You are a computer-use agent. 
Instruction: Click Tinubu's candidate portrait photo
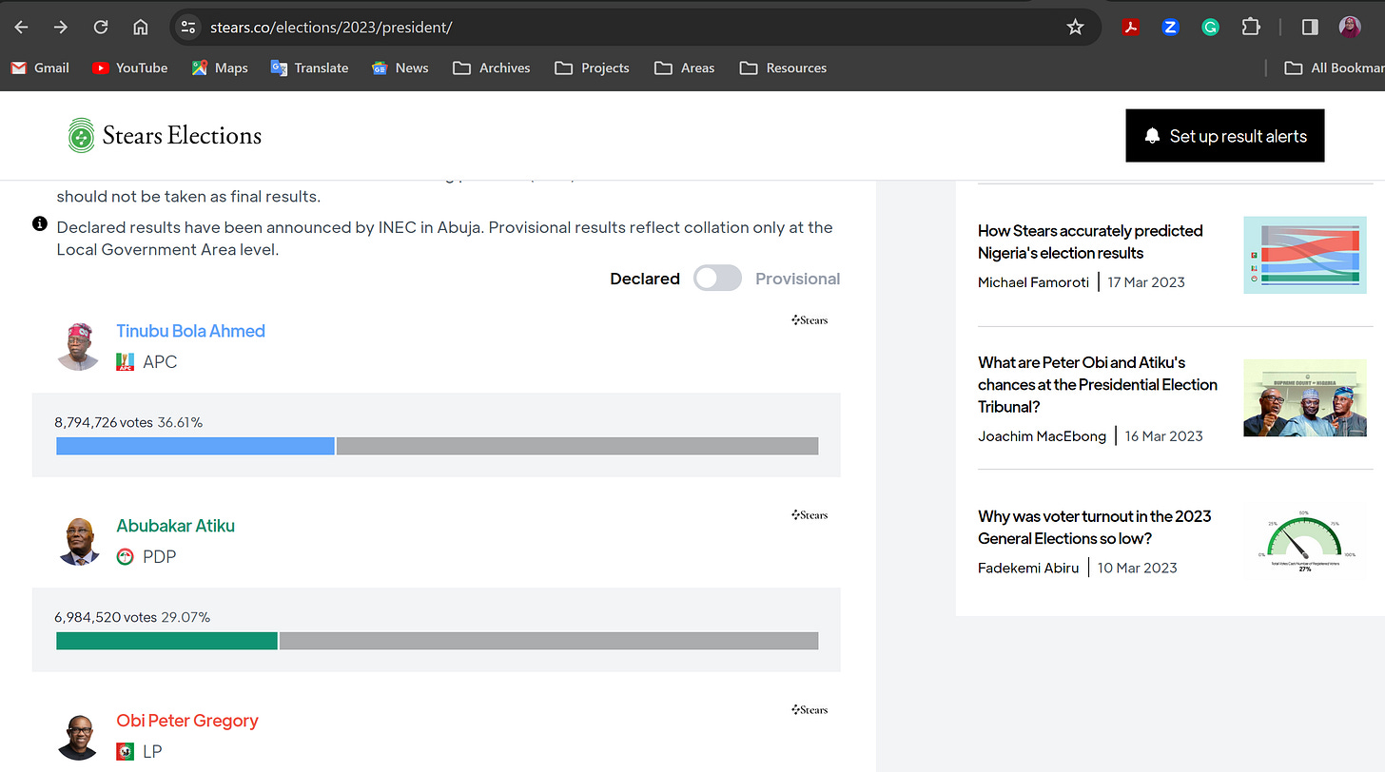[79, 346]
